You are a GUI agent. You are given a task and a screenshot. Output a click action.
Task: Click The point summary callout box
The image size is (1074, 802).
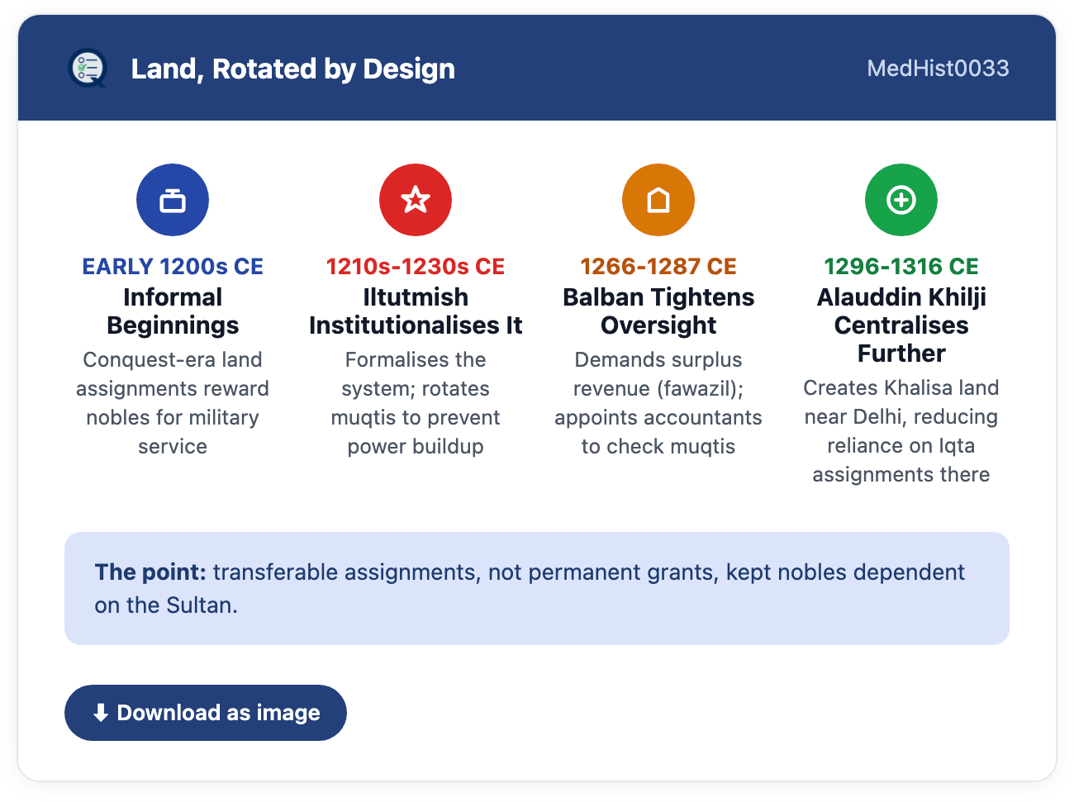pos(537,588)
